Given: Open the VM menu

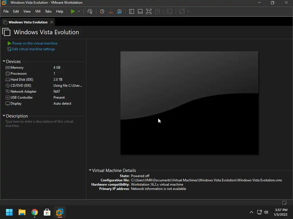Looking at the screenshot, I should point(38,11).
